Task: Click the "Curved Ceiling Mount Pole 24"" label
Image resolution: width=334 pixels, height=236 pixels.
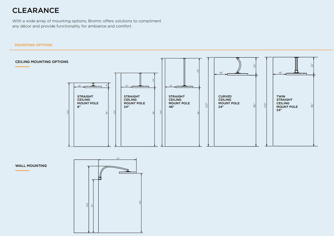Action: pyautogui.click(x=229, y=101)
